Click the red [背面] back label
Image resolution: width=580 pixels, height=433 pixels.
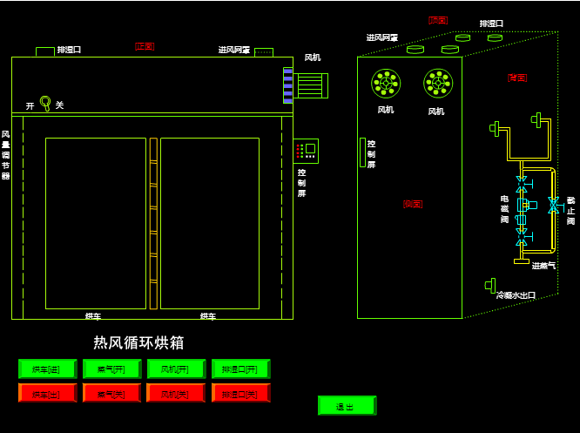[517, 78]
